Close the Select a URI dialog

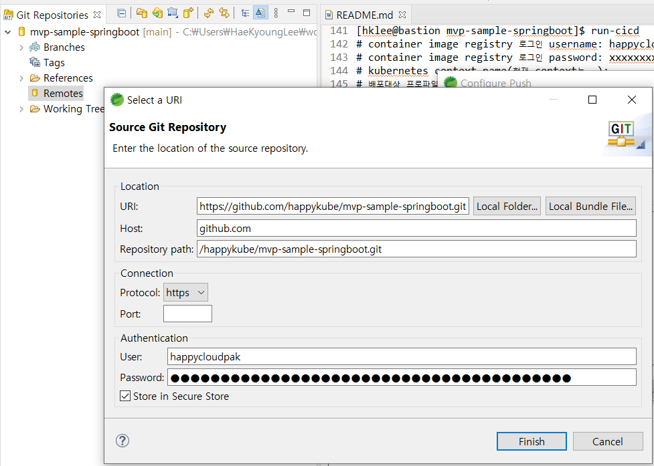[x=632, y=100]
